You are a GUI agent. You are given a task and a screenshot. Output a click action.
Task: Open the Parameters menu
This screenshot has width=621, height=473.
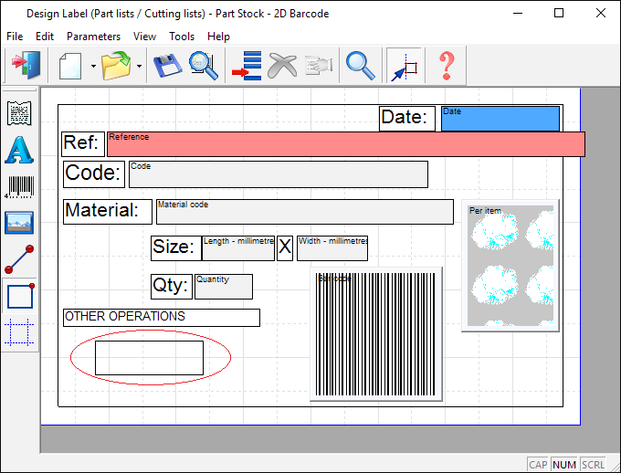(x=93, y=37)
